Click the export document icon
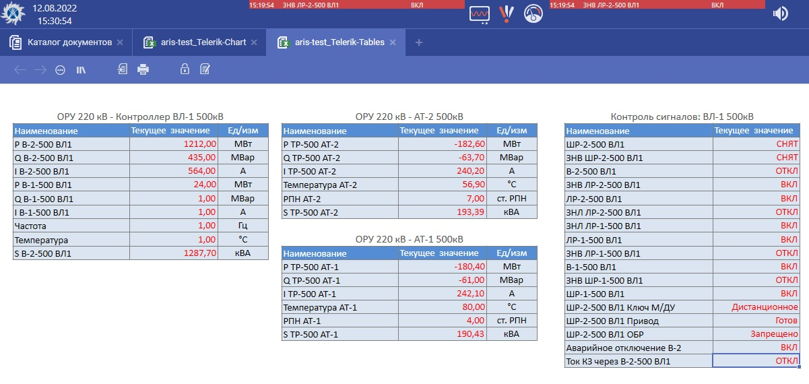Viewport: 809px width, 384px height. coord(122,69)
